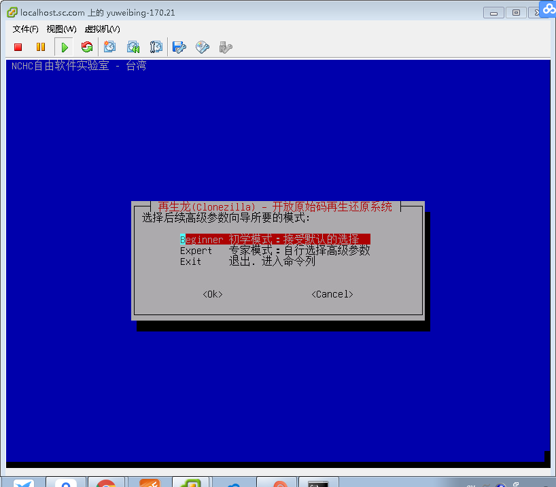Open the 文件(F) menu

point(26,29)
